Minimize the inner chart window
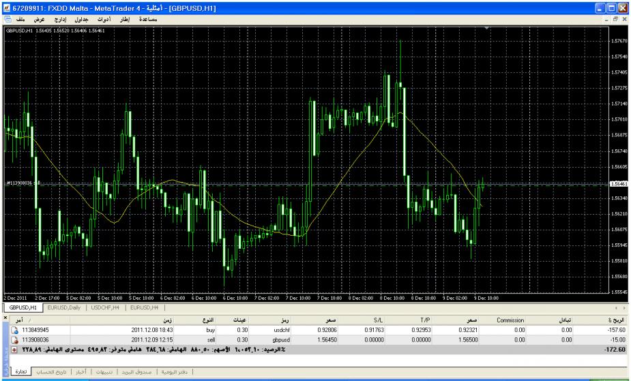Image resolution: width=631 pixels, height=381 pixels. click(x=606, y=19)
